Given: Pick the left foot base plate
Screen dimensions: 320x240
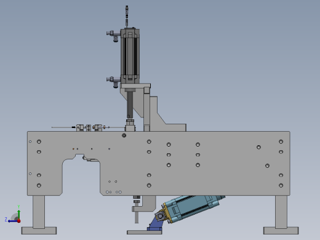Looking at the screenshot, I should pyautogui.click(x=39, y=231).
